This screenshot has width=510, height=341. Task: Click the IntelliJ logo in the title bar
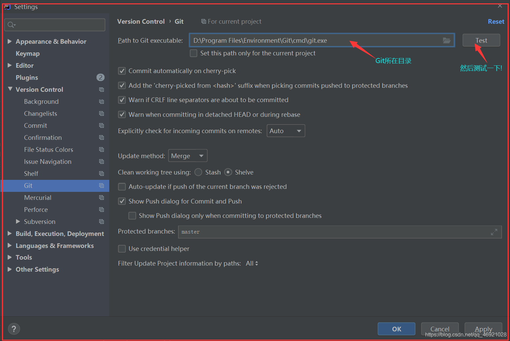coord(7,6)
